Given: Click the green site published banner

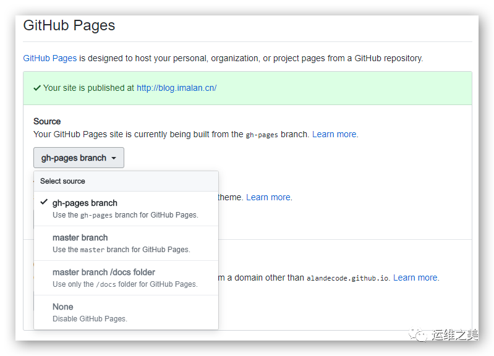Looking at the screenshot, I should pos(247,88).
